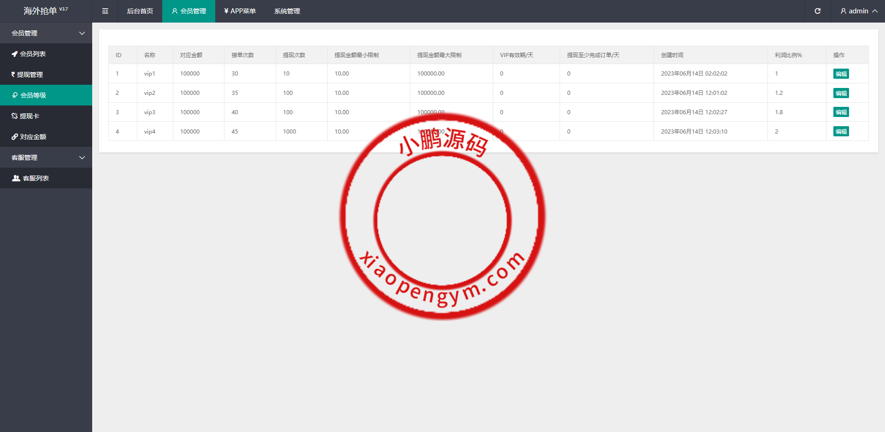Select 会员等级 in the sidebar
Screen dimensions: 885x432
click(33, 95)
